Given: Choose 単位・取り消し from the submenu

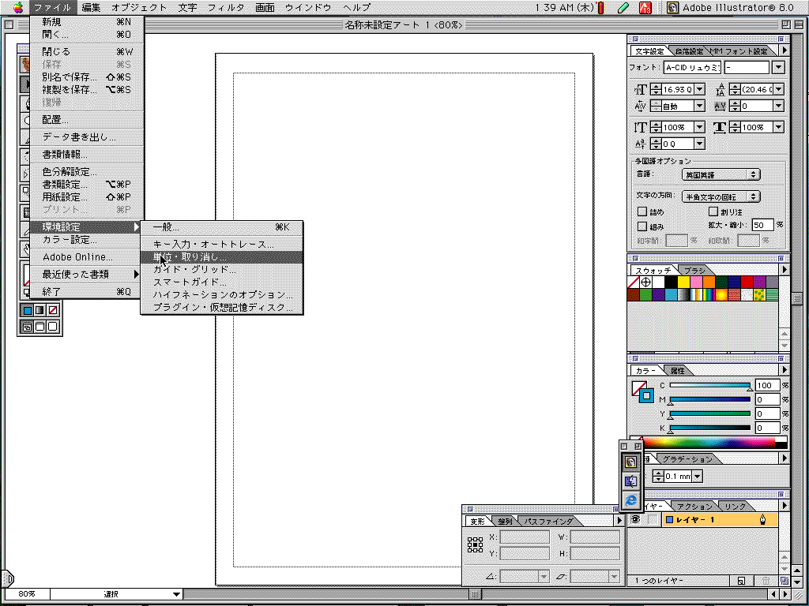Looking at the screenshot, I should [x=190, y=257].
